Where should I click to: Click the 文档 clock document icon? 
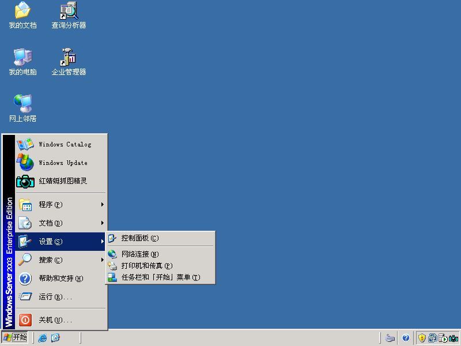coord(25,223)
